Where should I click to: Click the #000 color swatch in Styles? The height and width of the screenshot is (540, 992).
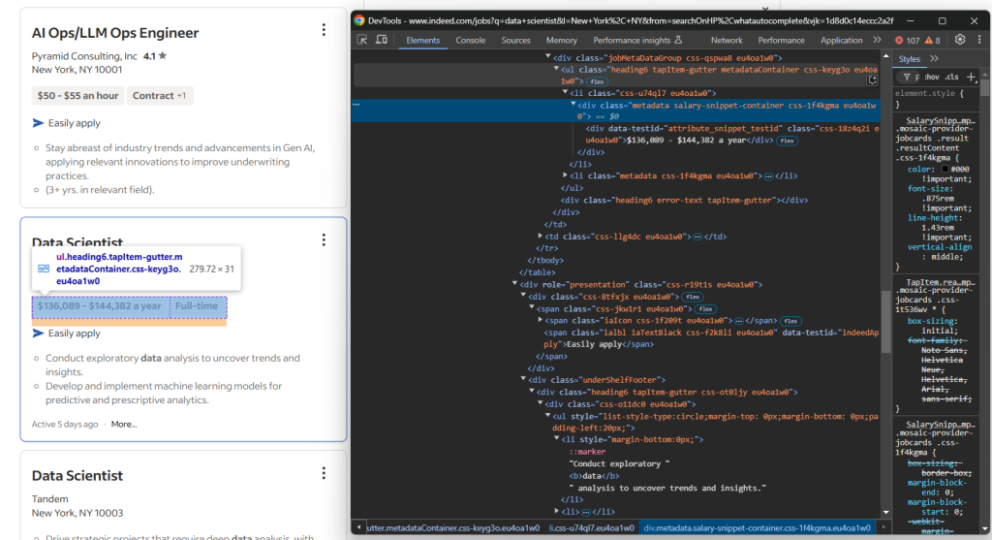[945, 169]
